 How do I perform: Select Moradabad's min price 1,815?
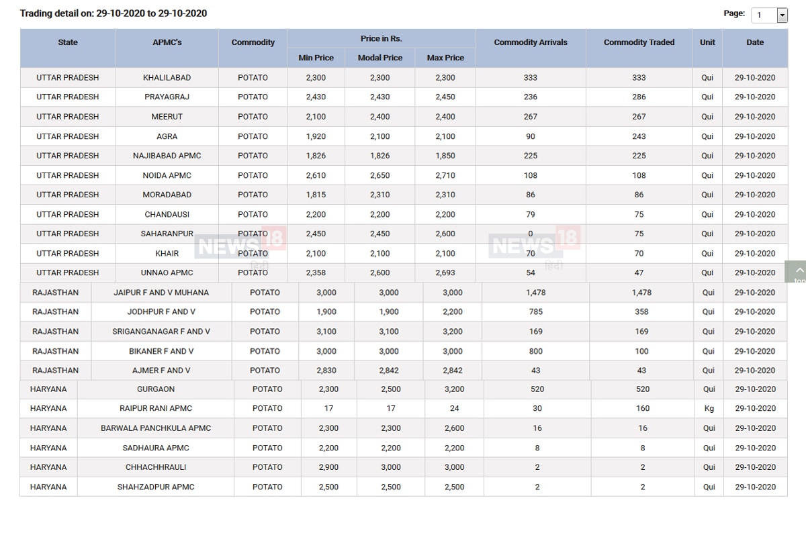tap(316, 195)
